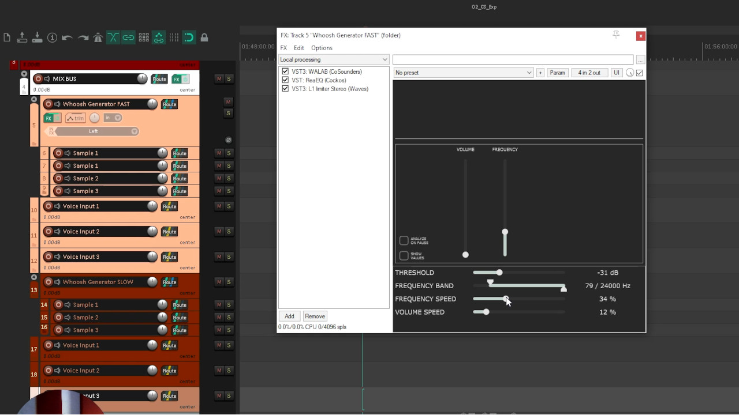Open FX button on Whoosh Generator FAST
The height and width of the screenshot is (415, 739).
48,118
